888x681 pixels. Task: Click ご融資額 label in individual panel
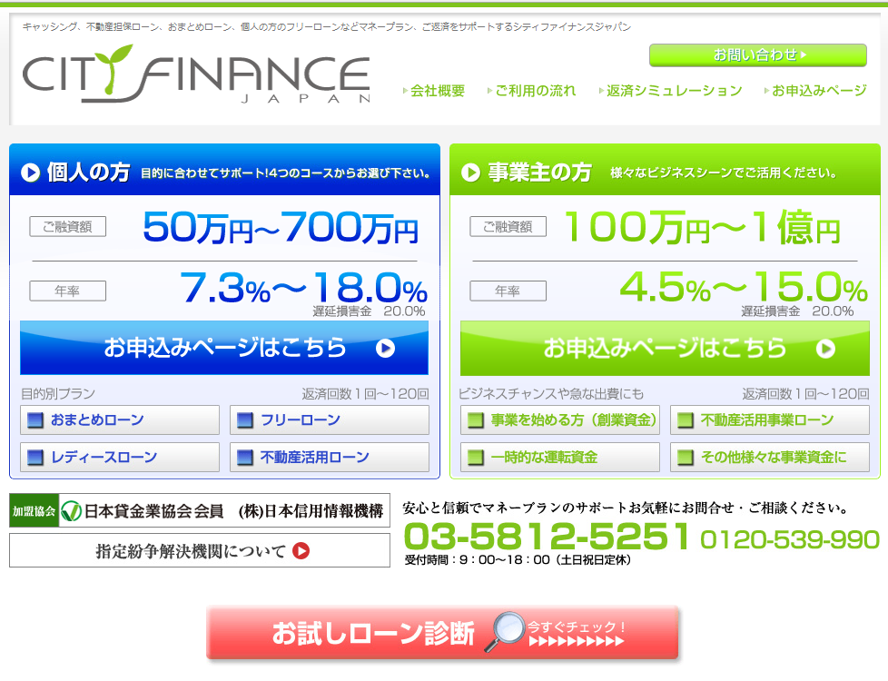[x=68, y=227]
